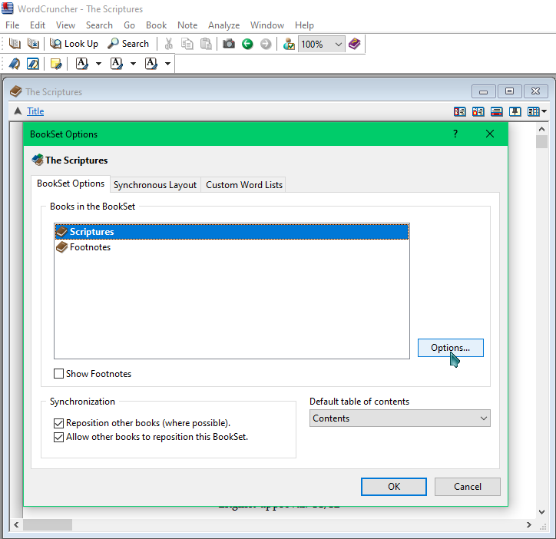Screen dimensions: 556x539
Task: Click the first text style A icon
Action: (x=82, y=64)
